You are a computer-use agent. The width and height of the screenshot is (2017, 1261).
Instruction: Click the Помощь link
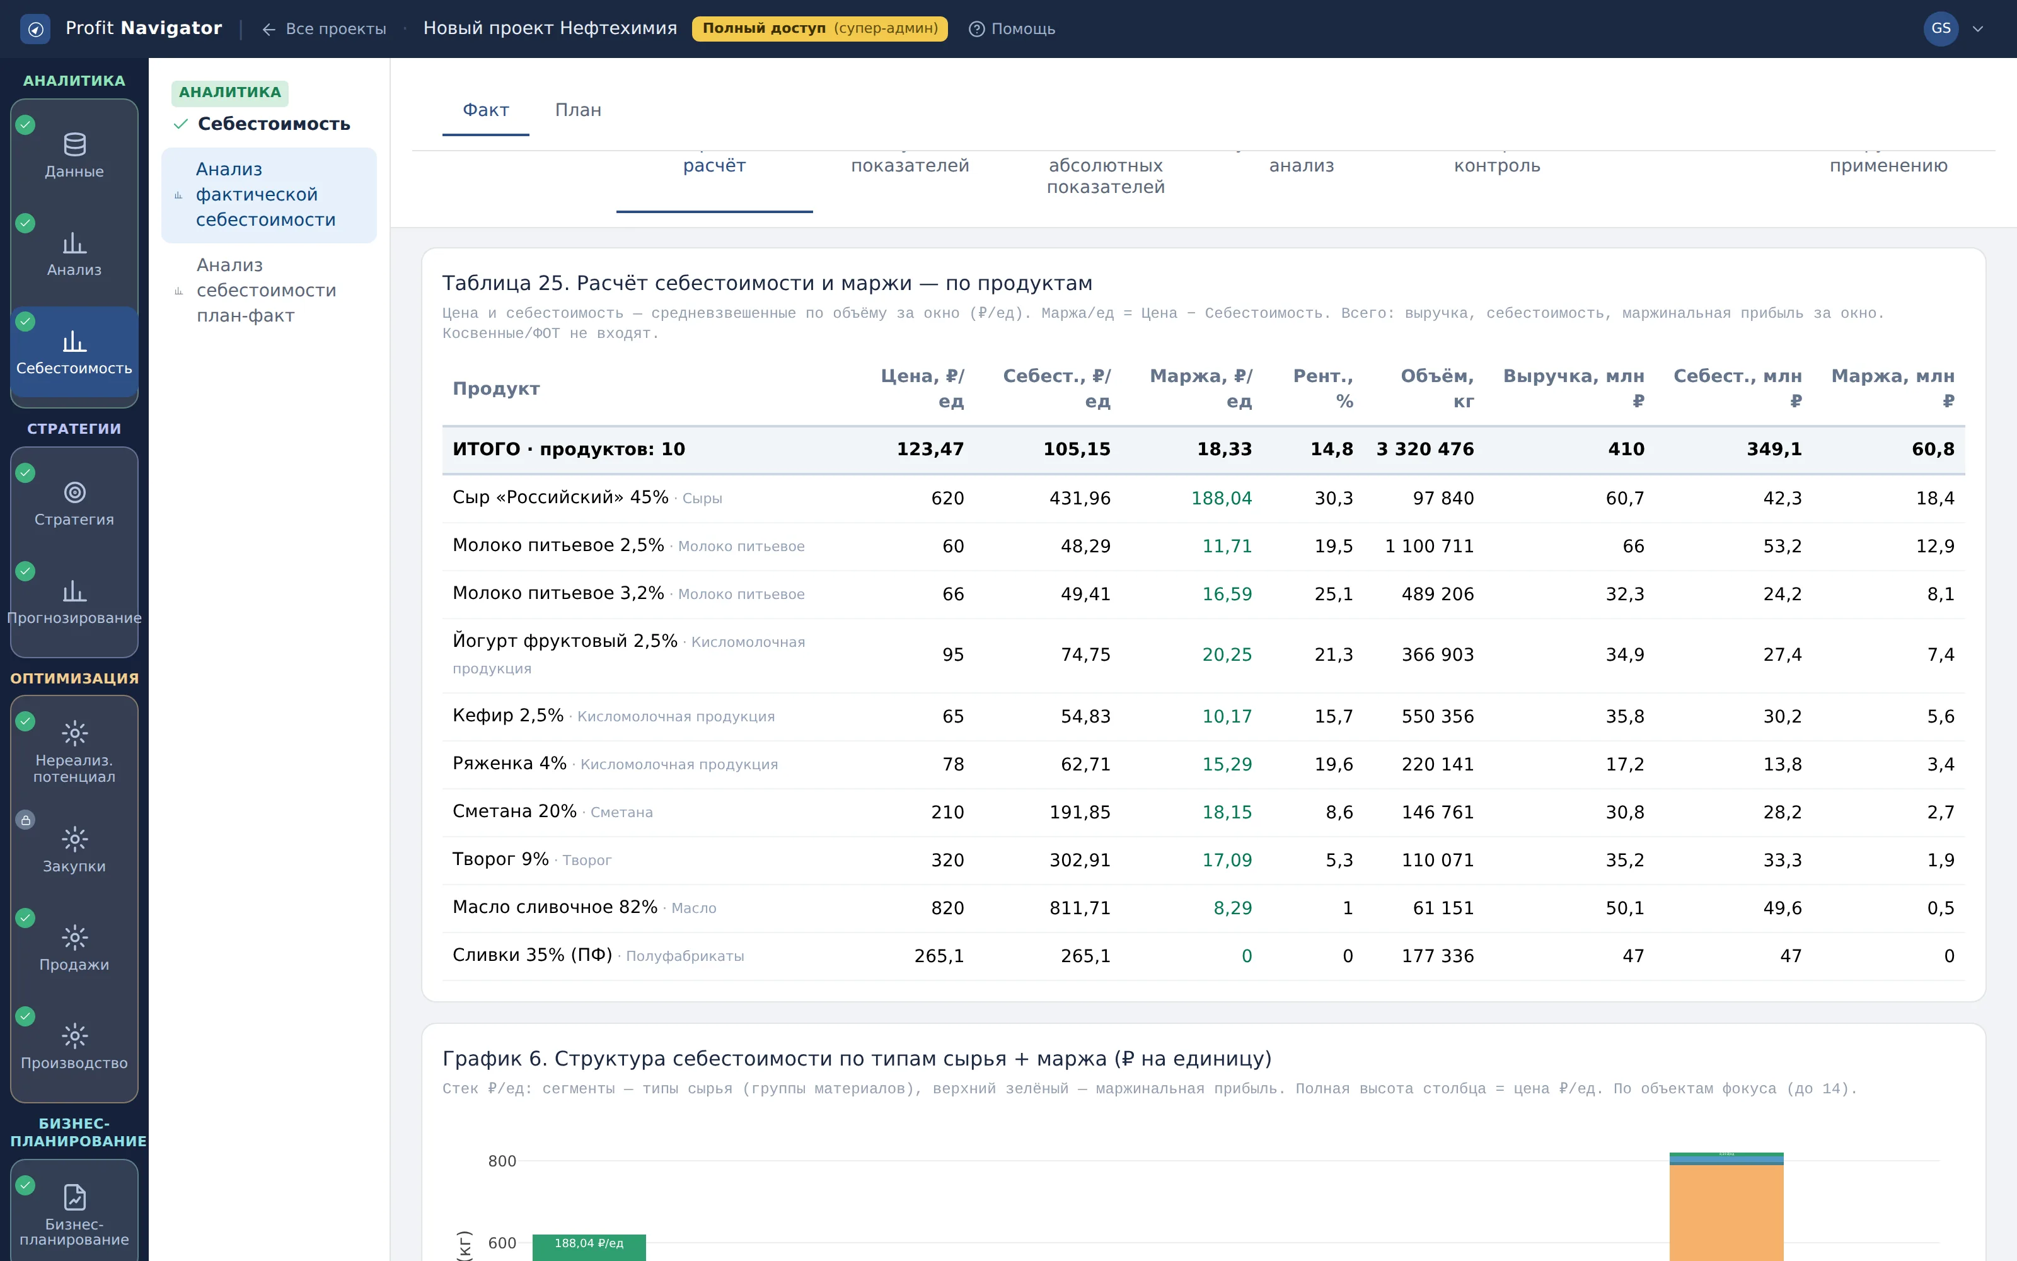(1022, 29)
